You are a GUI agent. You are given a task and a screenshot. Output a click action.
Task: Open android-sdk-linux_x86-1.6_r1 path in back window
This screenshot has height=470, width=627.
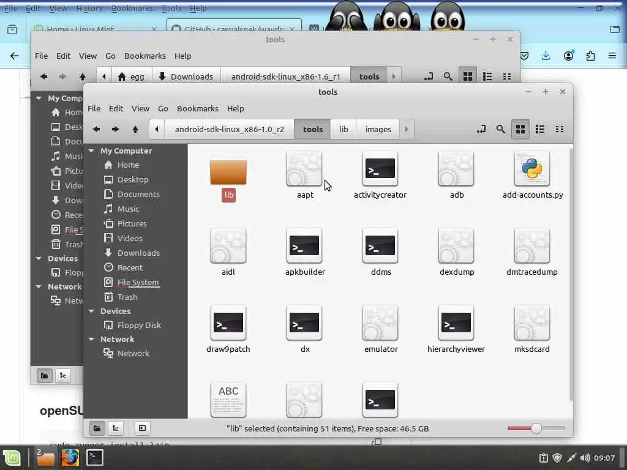pos(285,76)
